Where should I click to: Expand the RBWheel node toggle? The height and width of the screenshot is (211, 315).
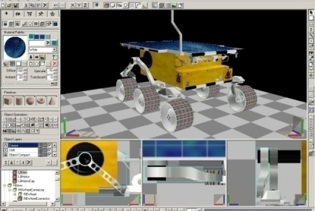click(x=15, y=194)
